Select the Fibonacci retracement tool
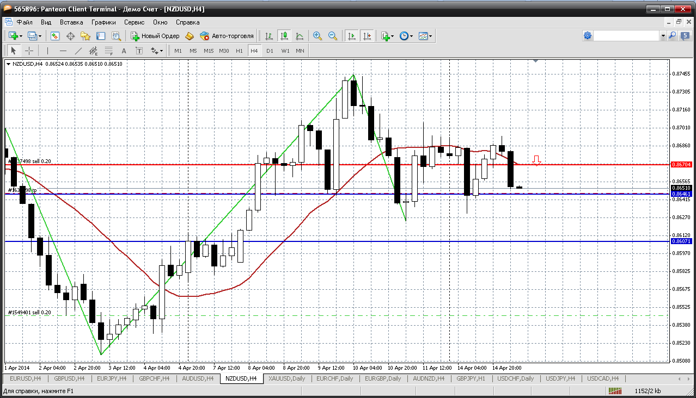This screenshot has height=398, width=696. click(109, 51)
